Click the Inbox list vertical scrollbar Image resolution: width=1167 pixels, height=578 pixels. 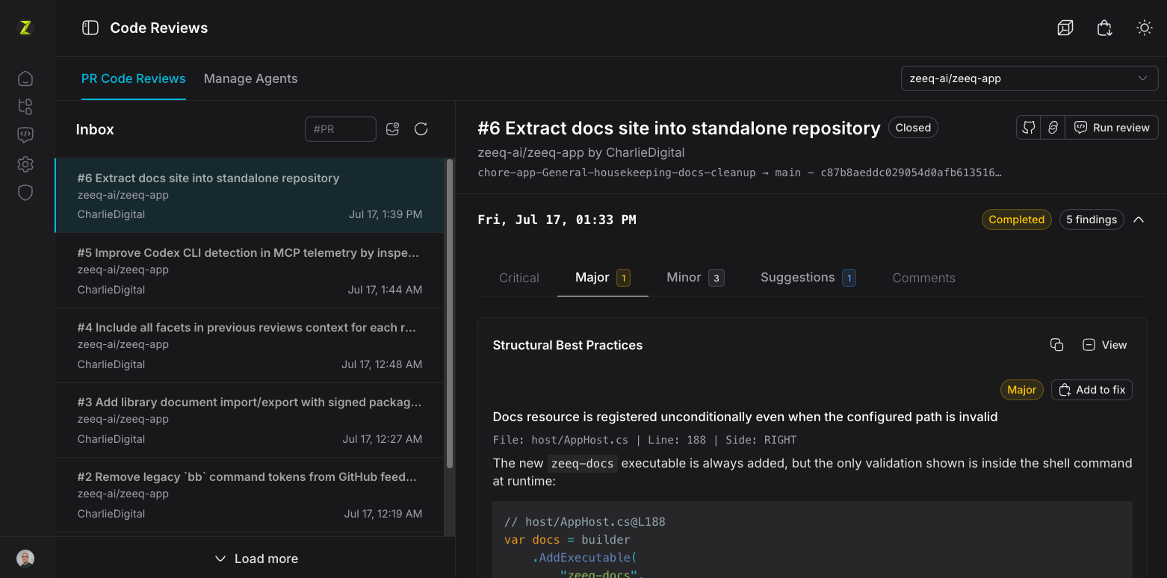click(450, 314)
